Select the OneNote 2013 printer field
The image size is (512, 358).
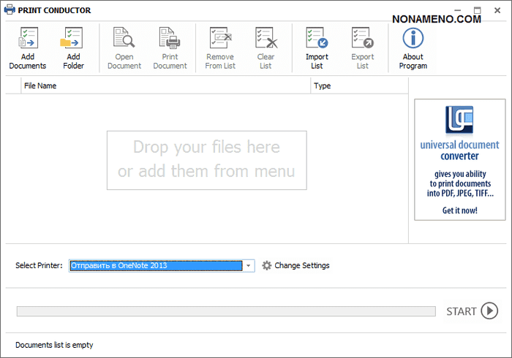coord(155,266)
